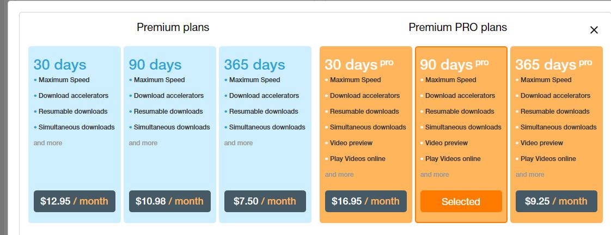Screen dimensions: 611x235
Task: Select the blue 30 days heading
Action: point(60,65)
